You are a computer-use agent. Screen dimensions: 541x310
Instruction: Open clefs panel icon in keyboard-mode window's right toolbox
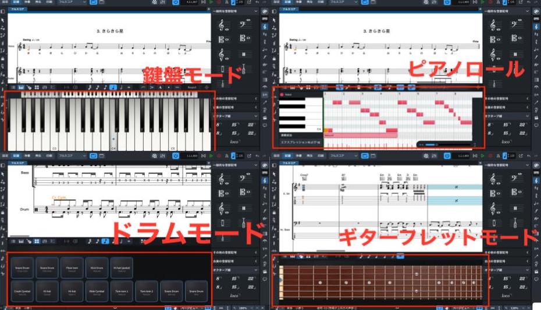point(265,27)
